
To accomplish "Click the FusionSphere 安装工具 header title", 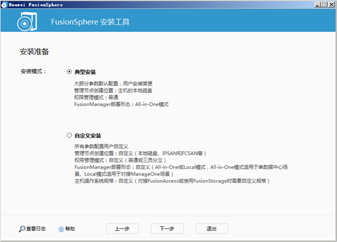I will [x=90, y=22].
